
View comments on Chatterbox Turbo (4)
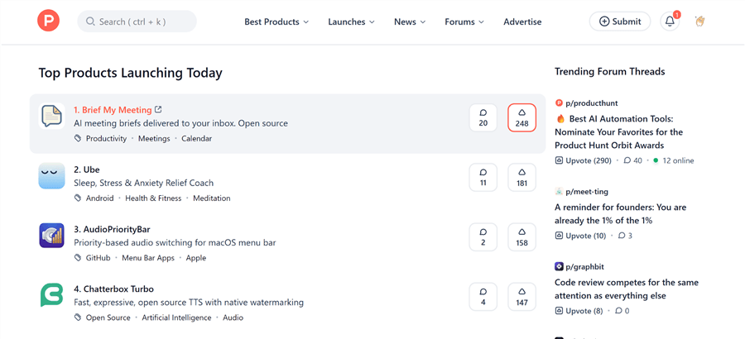[x=483, y=297]
